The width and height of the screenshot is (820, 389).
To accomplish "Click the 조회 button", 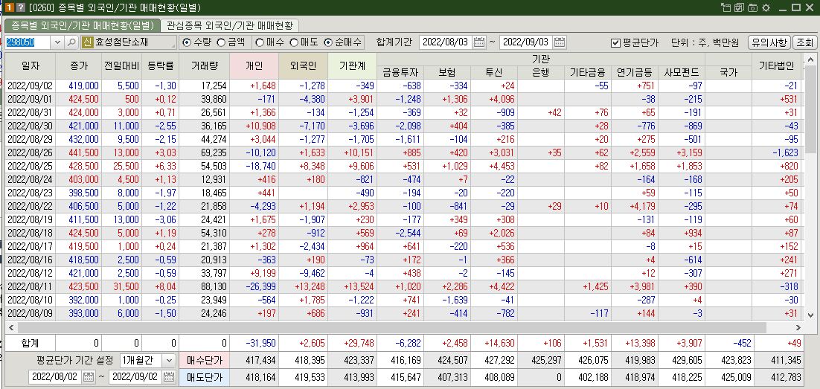I will [804, 42].
